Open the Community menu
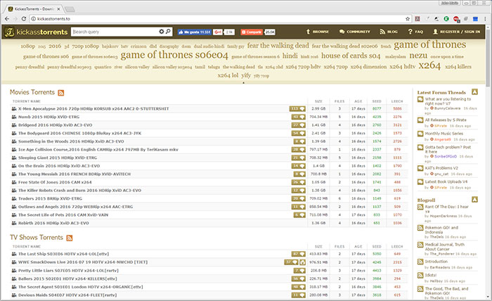492x301 pixels. pyautogui.click(x=354, y=32)
